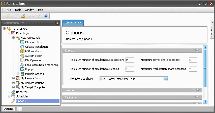Click the My Remote Jobs icon

click(18, 78)
